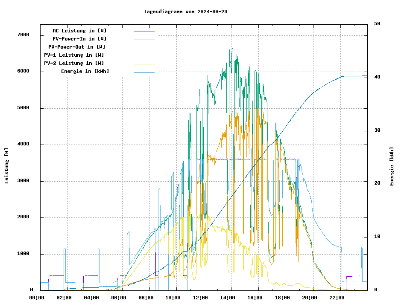Click the 3000 value on the power axis

coord(23,181)
